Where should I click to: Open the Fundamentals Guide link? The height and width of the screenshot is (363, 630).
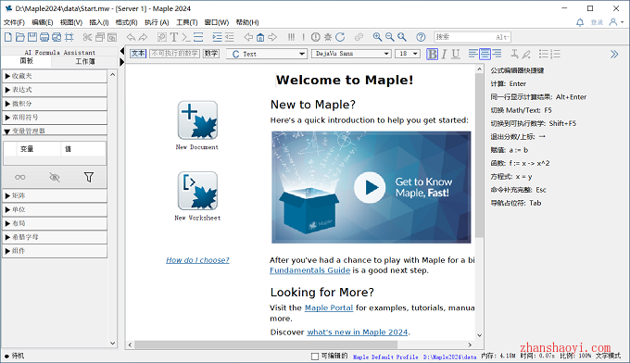309,270
